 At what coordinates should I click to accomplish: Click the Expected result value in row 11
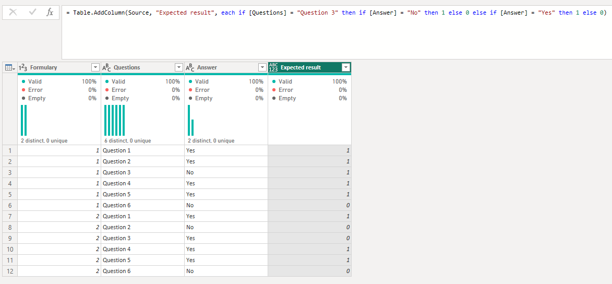coord(309,260)
